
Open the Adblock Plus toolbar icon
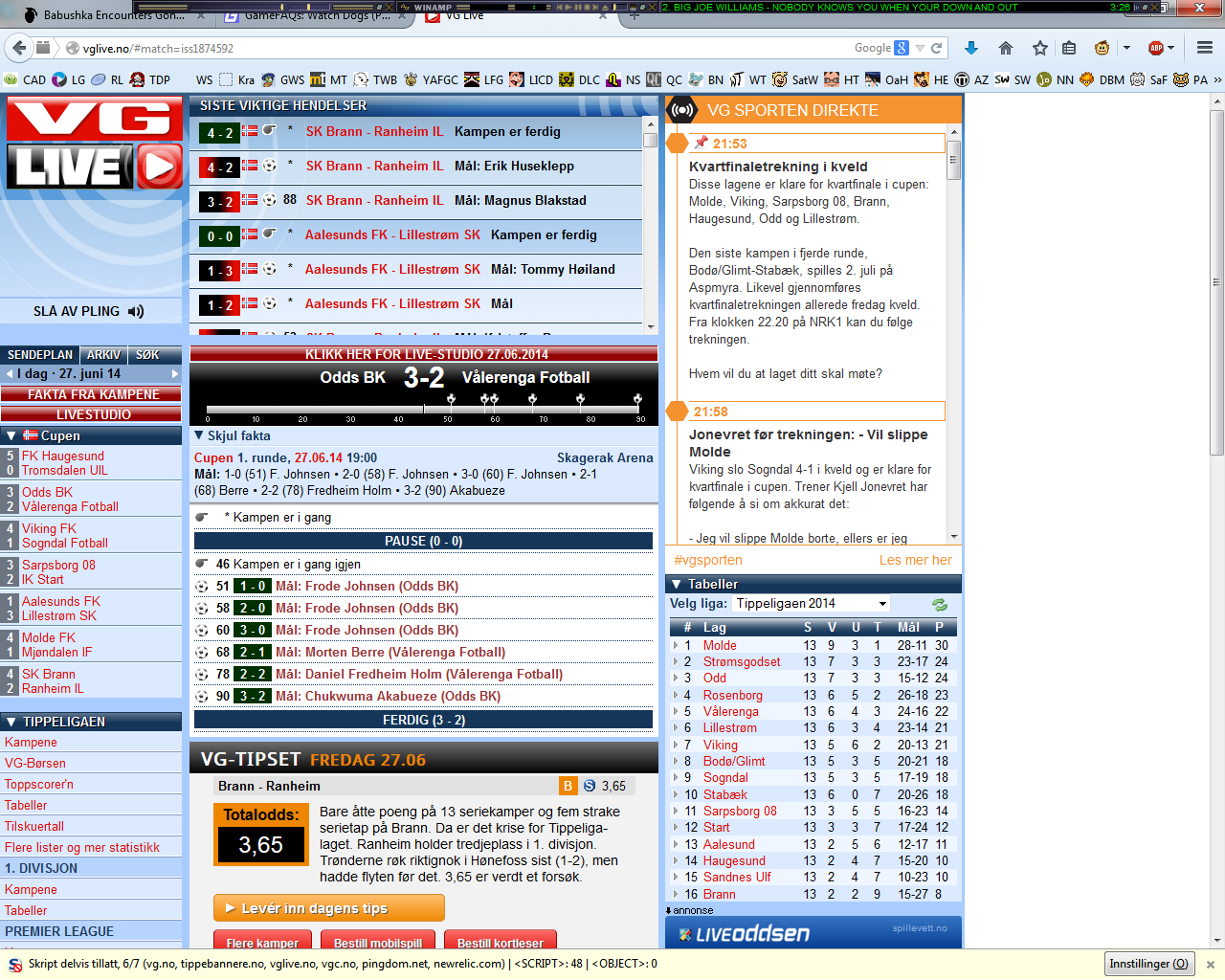[1156, 48]
